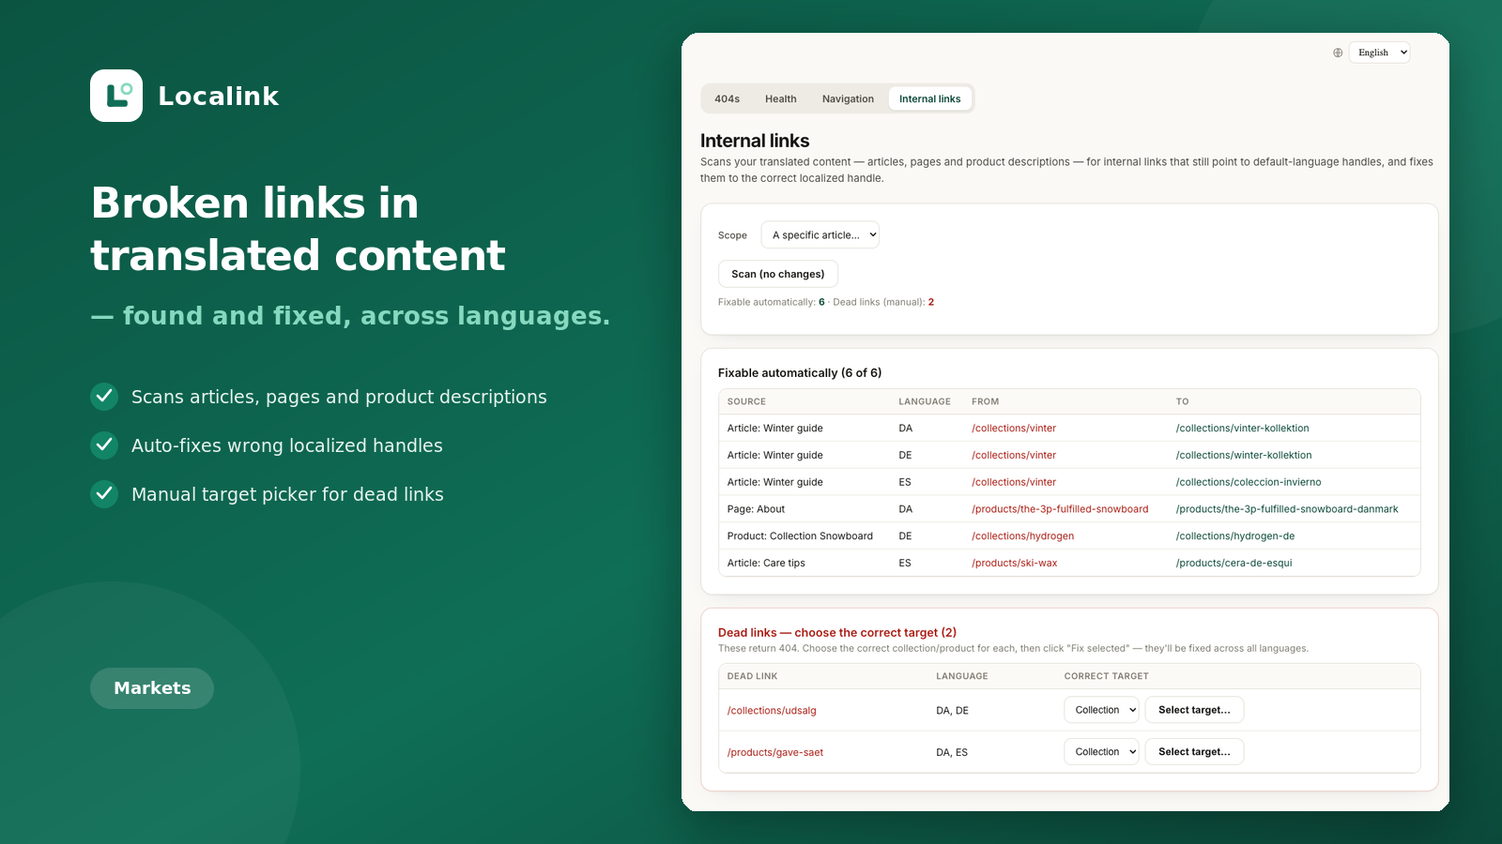Click the /collections/hydrogen-de target
1502x844 pixels.
[1235, 536]
